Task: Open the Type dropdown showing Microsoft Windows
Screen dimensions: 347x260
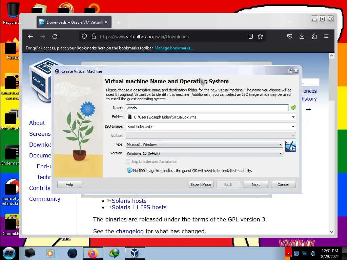Action: (204, 145)
